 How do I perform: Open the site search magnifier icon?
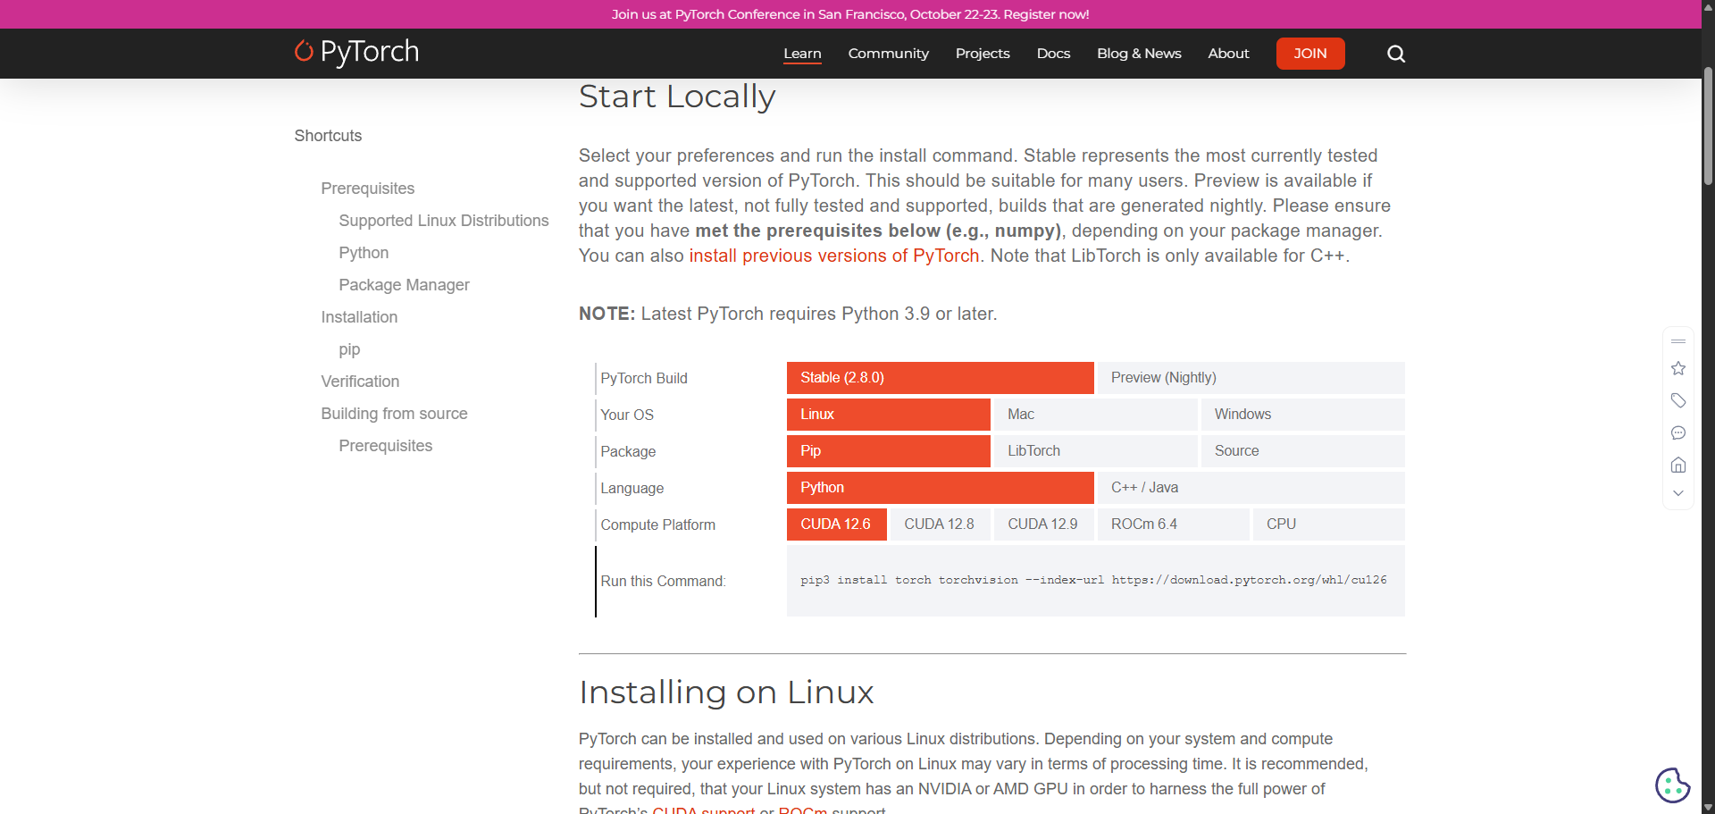[x=1396, y=54]
